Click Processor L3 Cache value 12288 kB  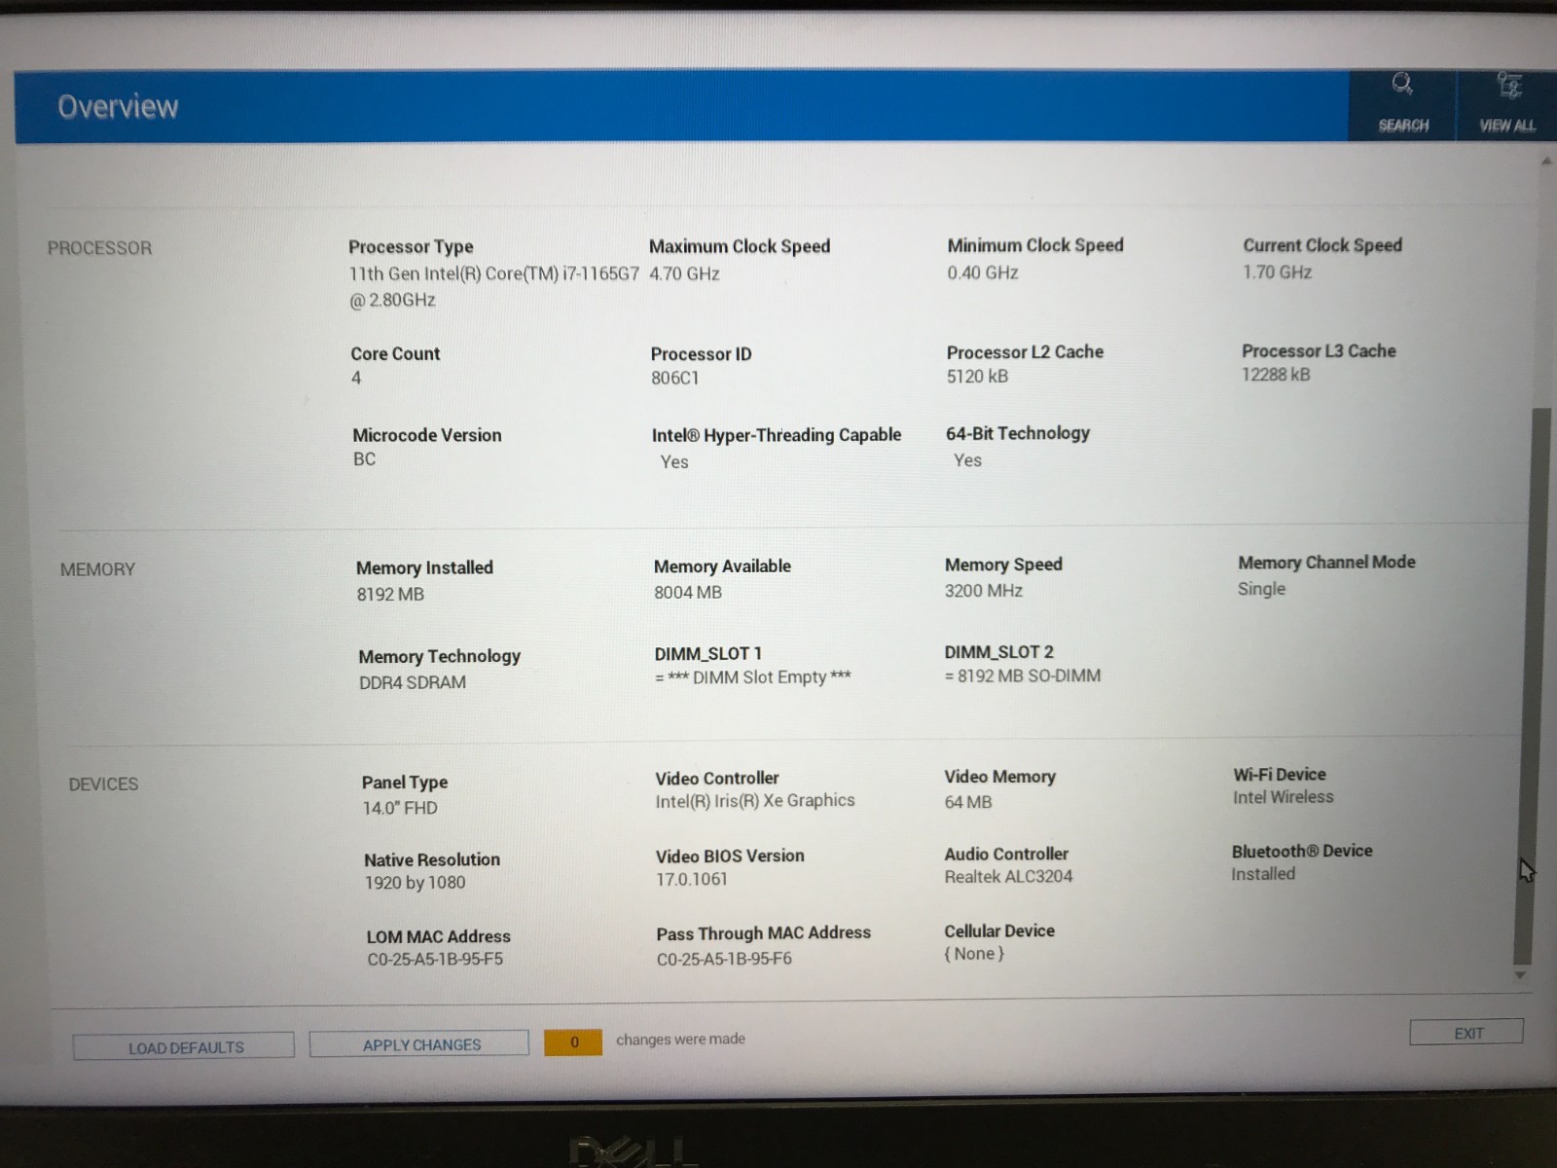(1276, 374)
